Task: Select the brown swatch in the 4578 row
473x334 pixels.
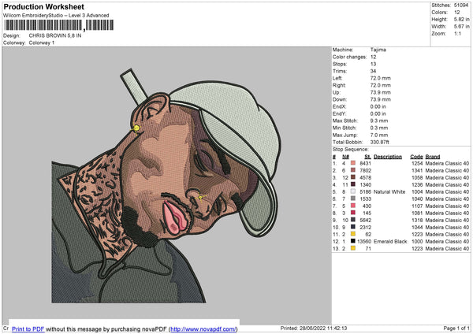Action: point(353,177)
